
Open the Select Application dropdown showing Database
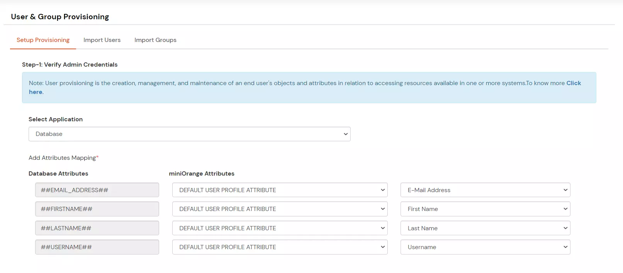189,134
